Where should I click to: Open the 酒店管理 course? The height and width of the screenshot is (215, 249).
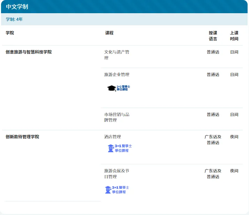click(x=112, y=137)
